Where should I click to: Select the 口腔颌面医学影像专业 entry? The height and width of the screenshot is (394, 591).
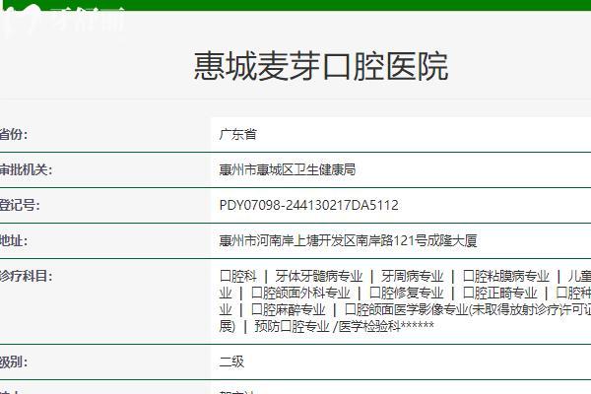pyautogui.click(x=406, y=309)
